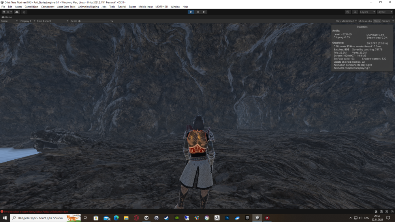Open the account dropdown in the toolbar
Screen dimensions: 395x222
tap(8, 12)
